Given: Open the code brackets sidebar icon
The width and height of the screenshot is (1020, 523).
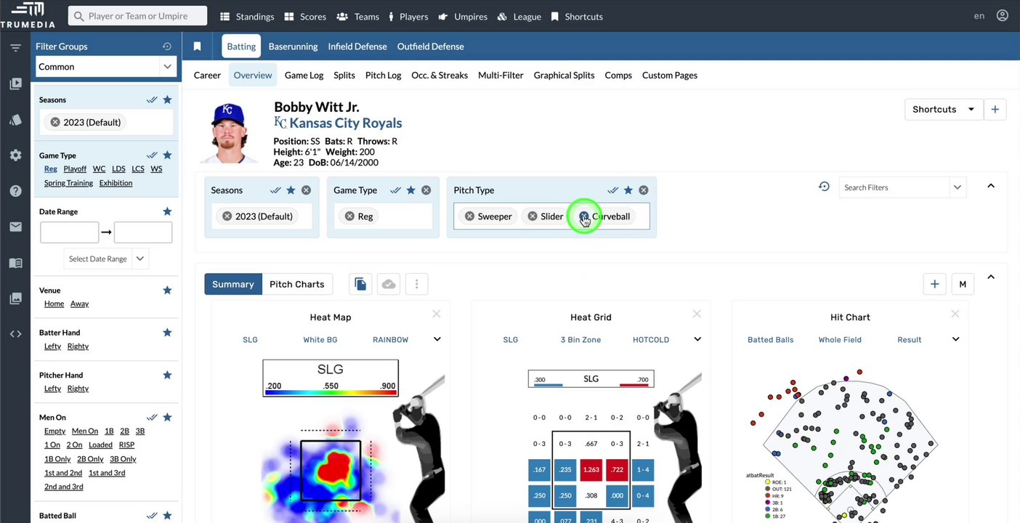Looking at the screenshot, I should tap(15, 334).
